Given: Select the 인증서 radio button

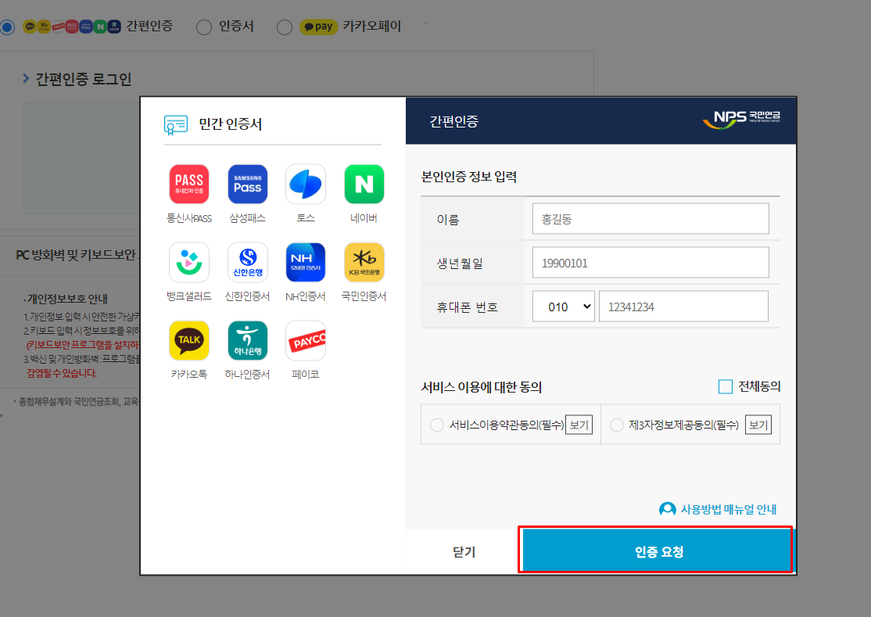Looking at the screenshot, I should click(x=204, y=27).
